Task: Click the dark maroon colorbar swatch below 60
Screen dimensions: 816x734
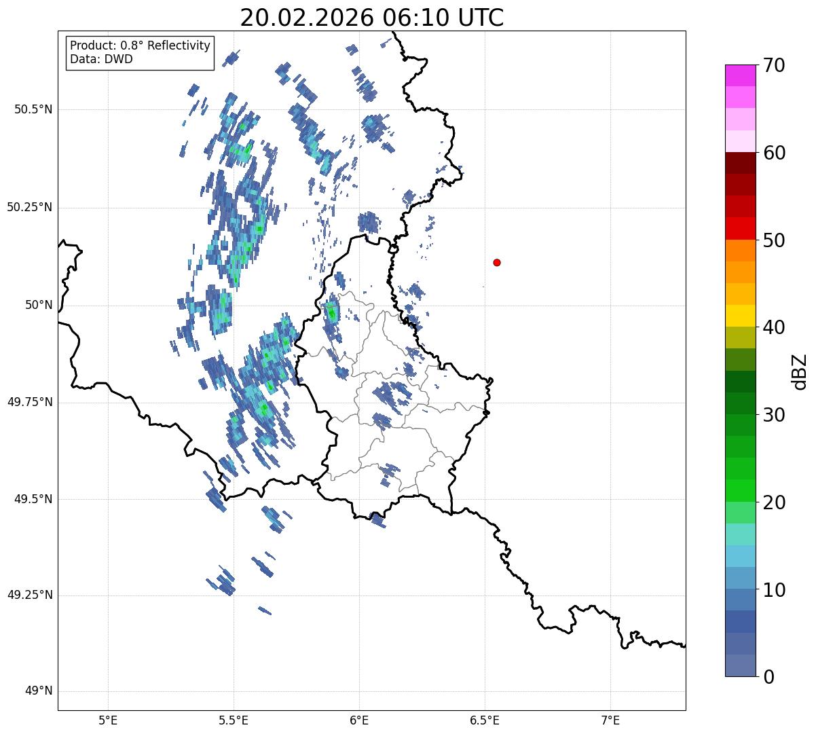Action: [741, 163]
